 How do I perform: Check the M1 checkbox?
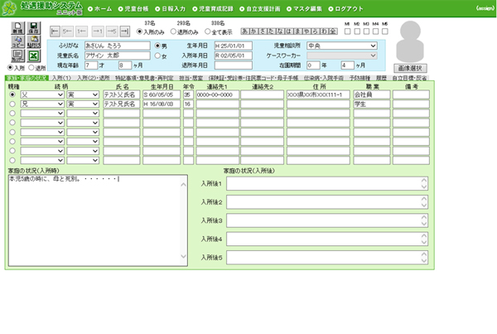pyautogui.click(x=348, y=31)
